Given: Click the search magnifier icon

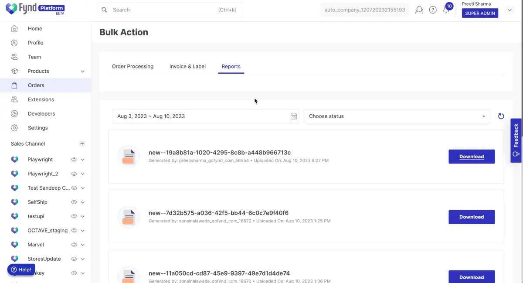Looking at the screenshot, I should (x=104, y=10).
